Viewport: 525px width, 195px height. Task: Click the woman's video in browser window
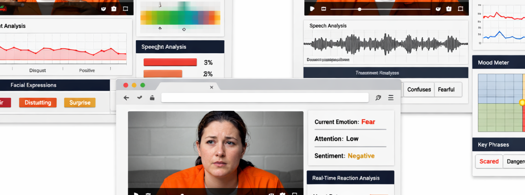pyautogui.click(x=216, y=153)
